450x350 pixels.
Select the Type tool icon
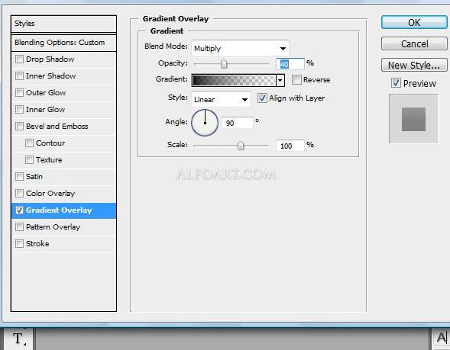[x=18, y=339]
